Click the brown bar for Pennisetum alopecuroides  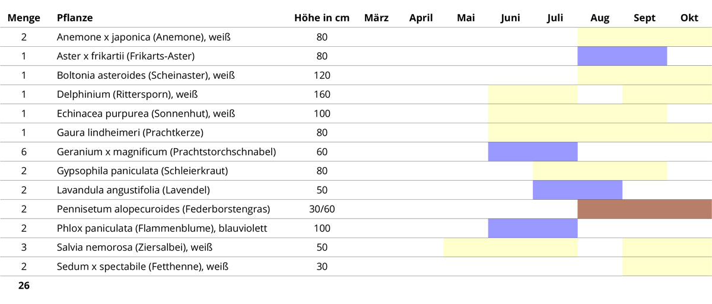[x=644, y=209]
